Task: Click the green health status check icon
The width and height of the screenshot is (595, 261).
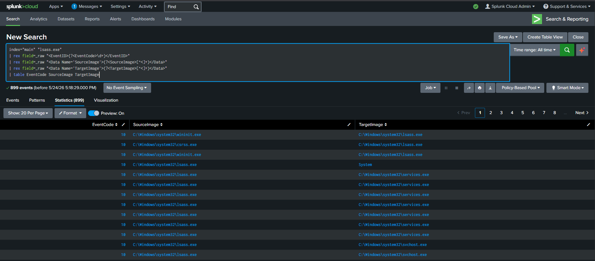Action: (476, 7)
